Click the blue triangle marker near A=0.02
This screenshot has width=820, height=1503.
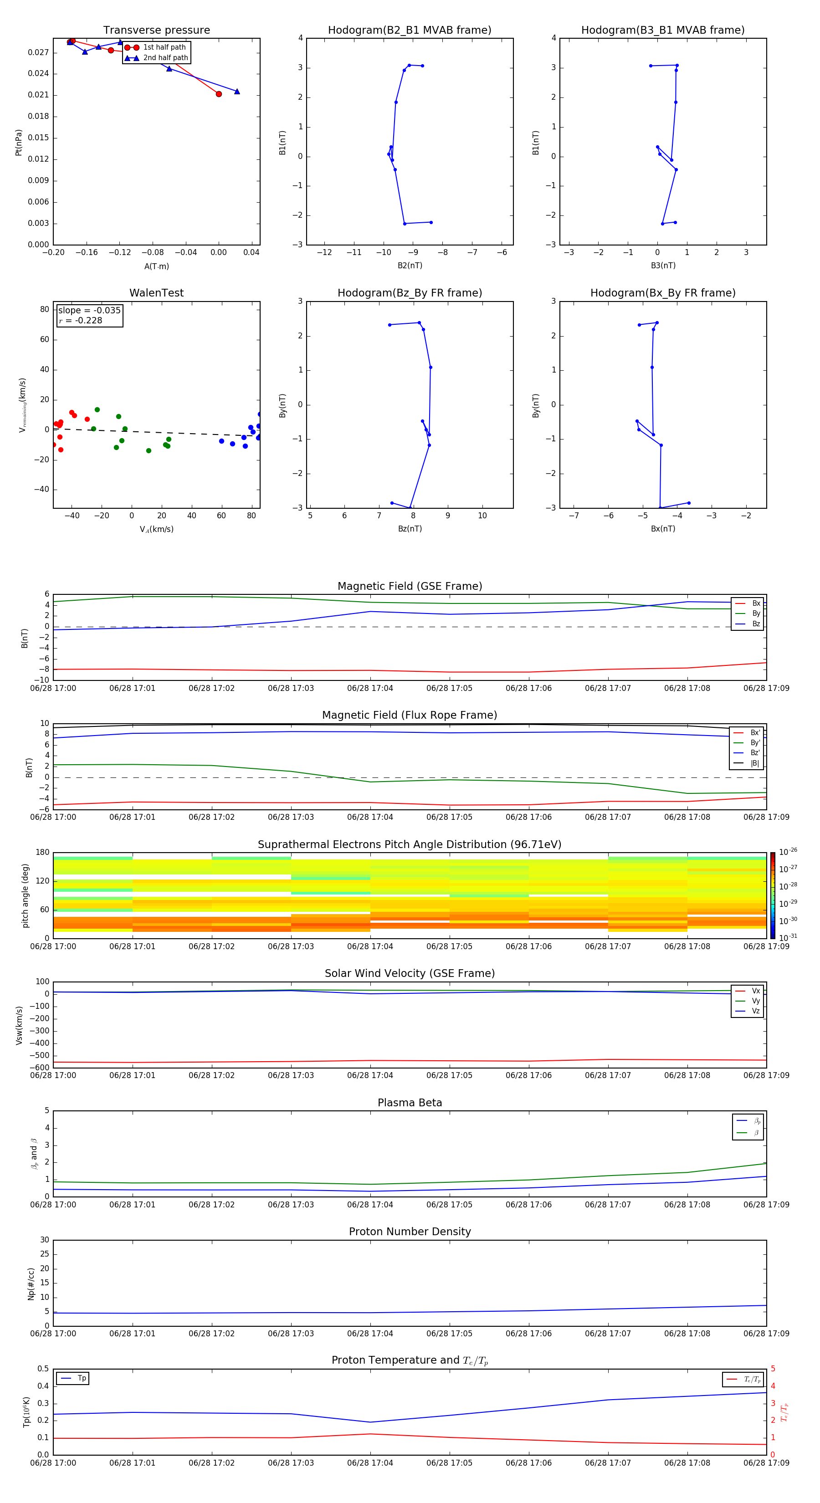pyautogui.click(x=237, y=91)
